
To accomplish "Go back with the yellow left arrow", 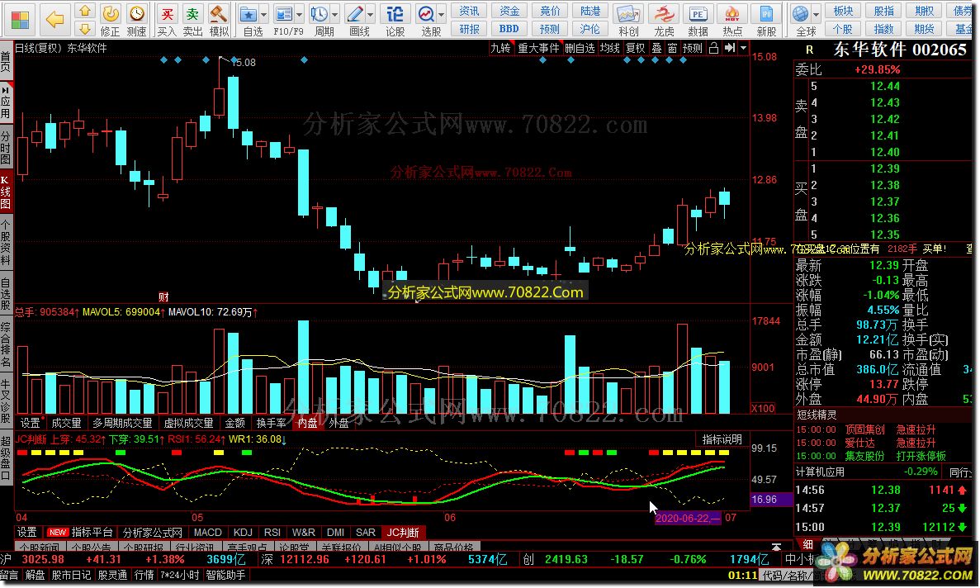I will [x=55, y=19].
